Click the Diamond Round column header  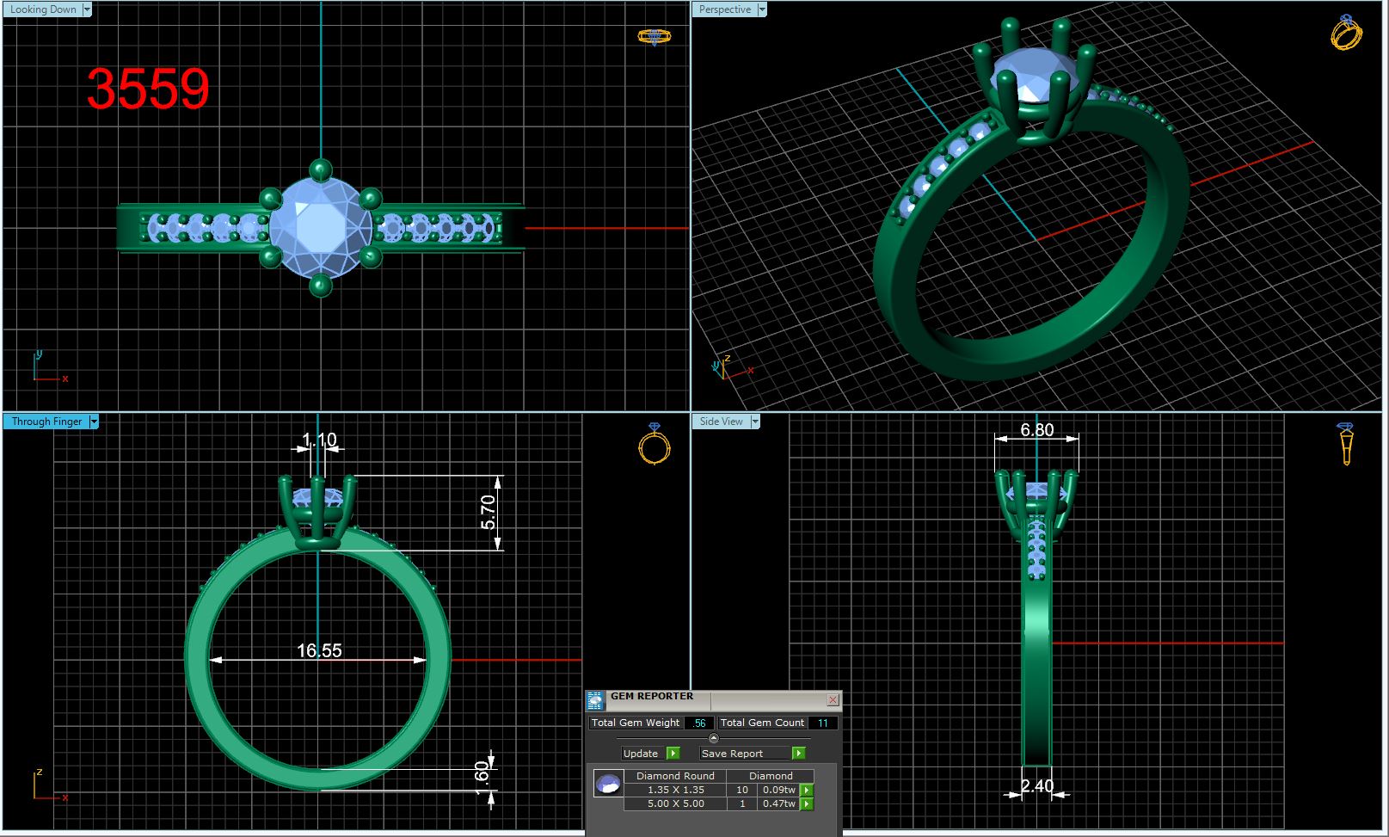pos(675,776)
